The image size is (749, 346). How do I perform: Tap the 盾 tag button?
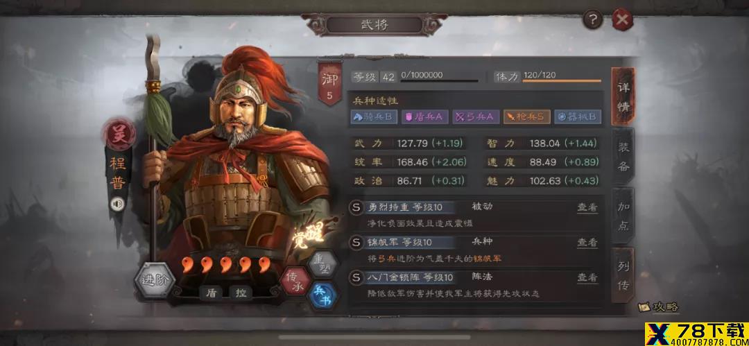(211, 293)
